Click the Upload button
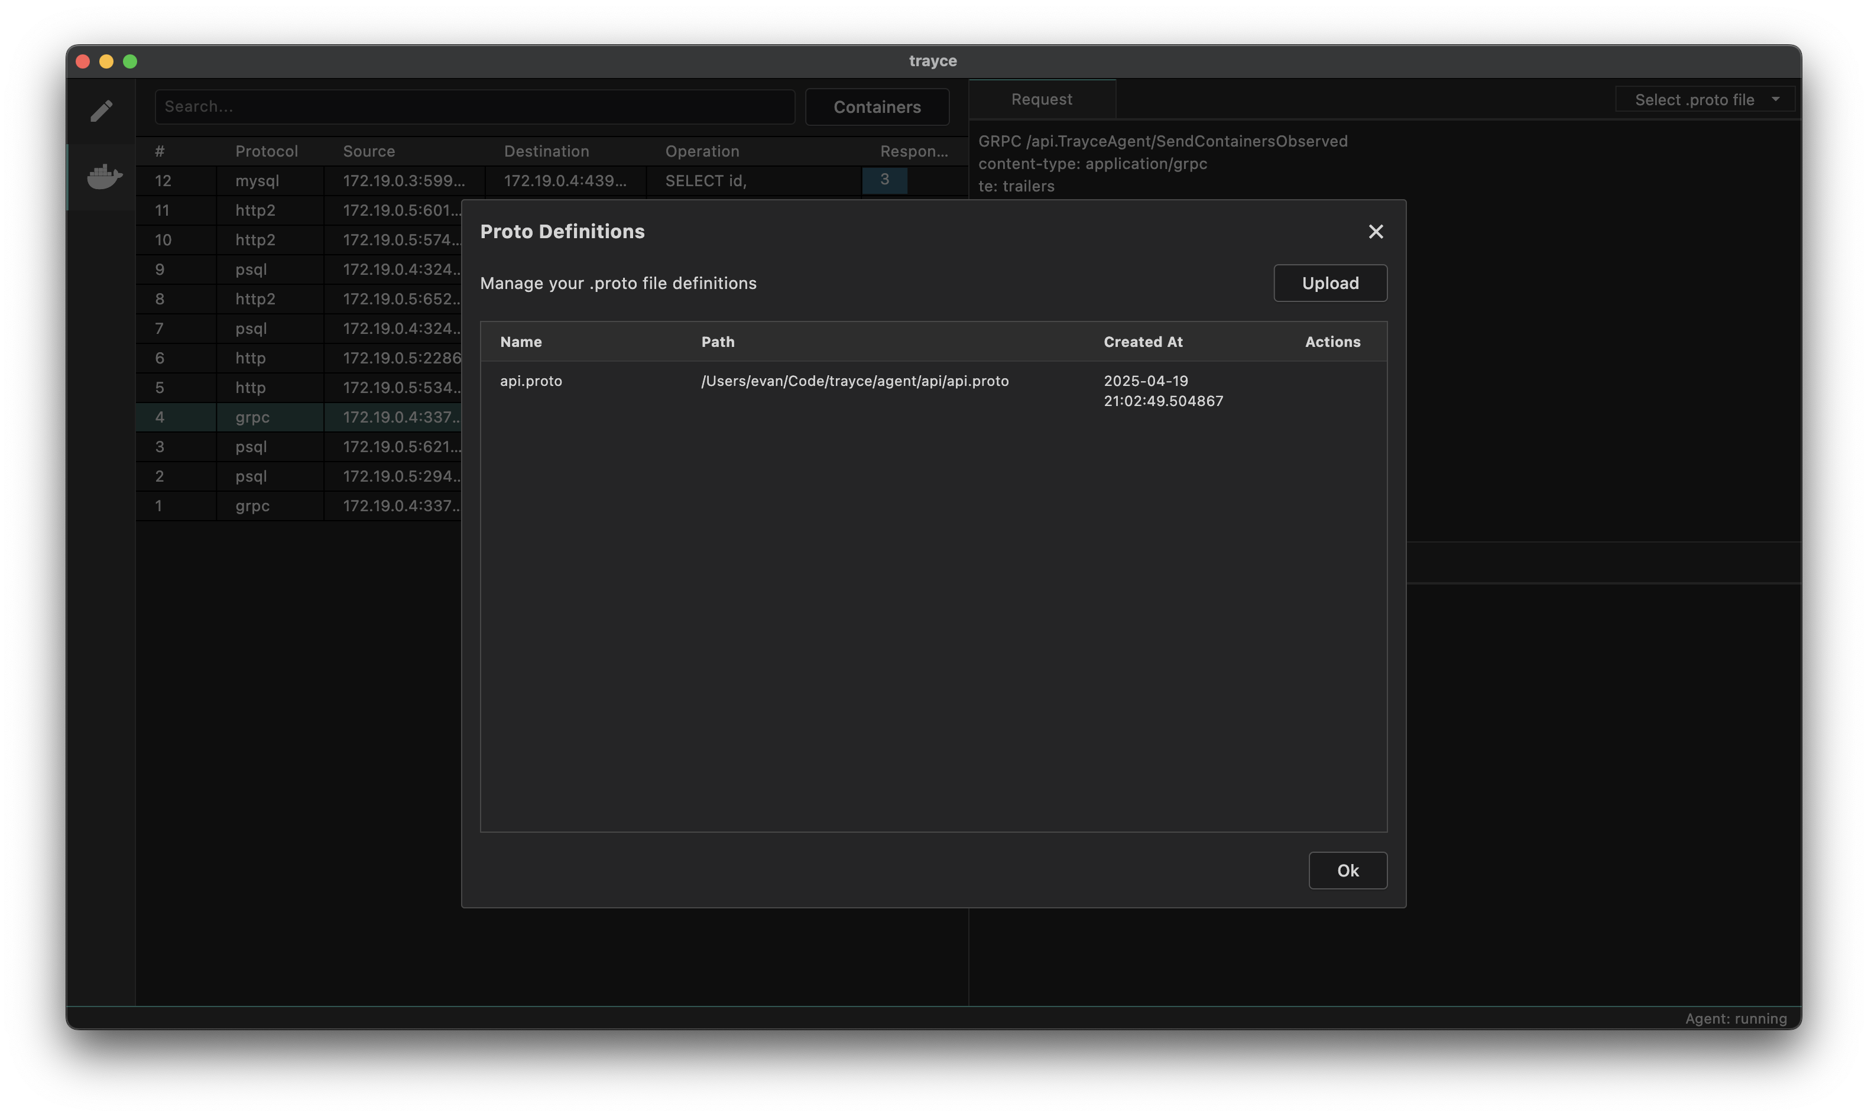This screenshot has height=1117, width=1868. tap(1330, 283)
